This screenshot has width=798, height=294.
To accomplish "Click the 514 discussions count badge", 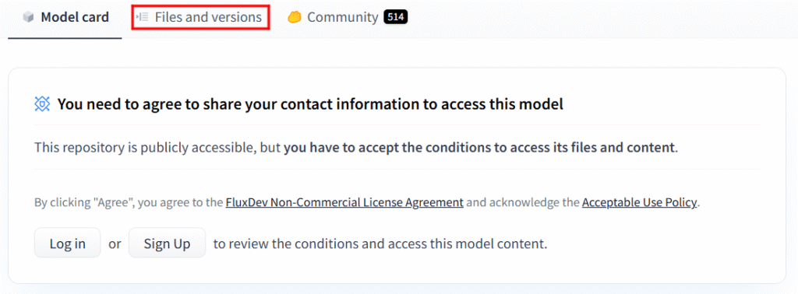I will click(x=395, y=17).
